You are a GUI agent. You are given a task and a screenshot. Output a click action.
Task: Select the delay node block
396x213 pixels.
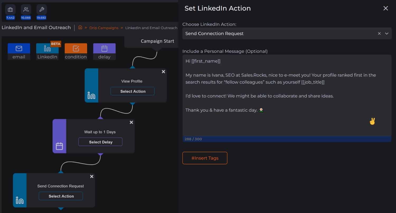coord(104,52)
